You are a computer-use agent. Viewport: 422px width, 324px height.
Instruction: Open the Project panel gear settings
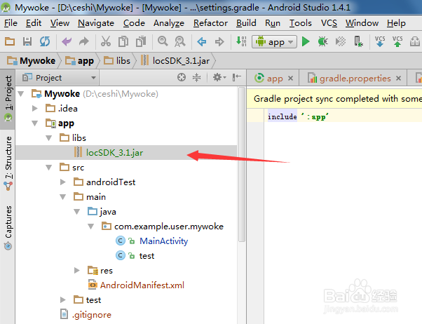click(x=219, y=78)
